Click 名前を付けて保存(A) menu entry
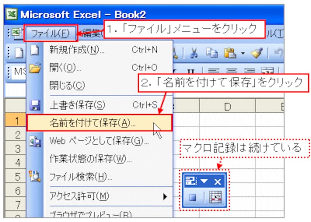Viewport: 311px width, 222px height. [99, 123]
